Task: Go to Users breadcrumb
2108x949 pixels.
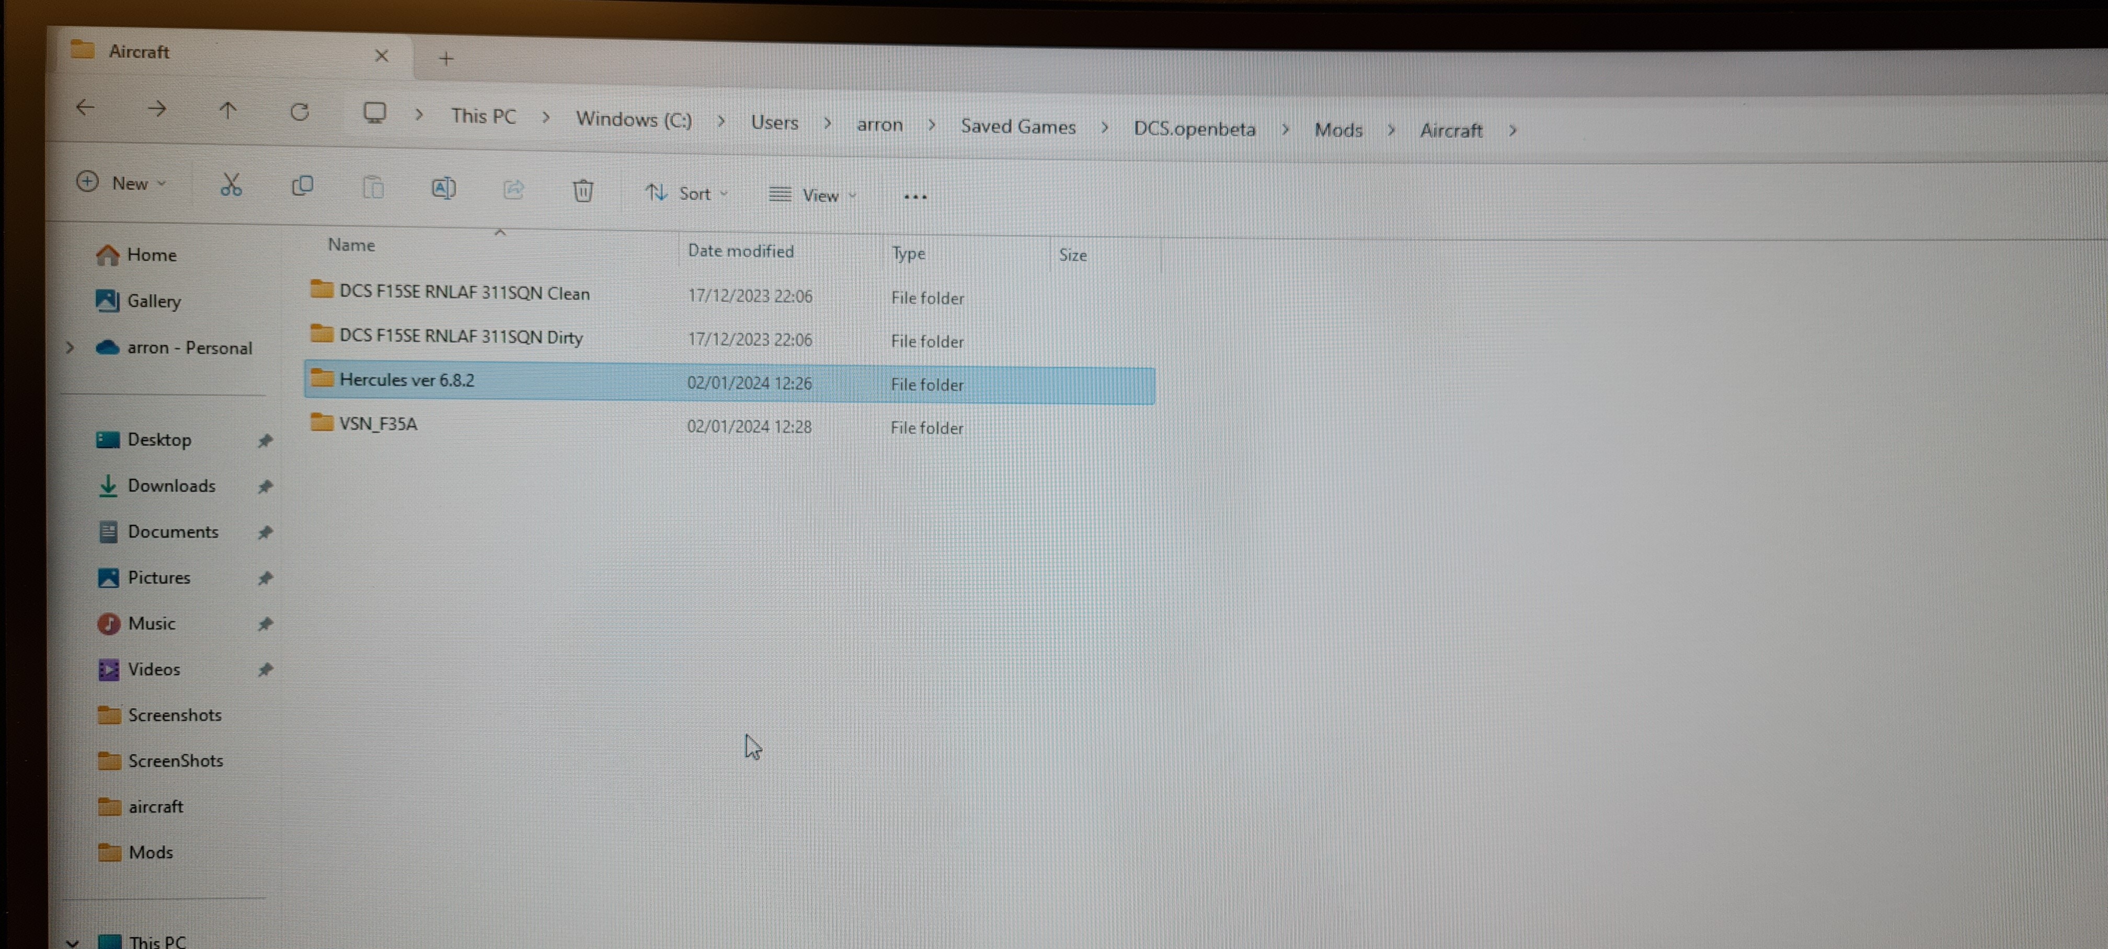Action: pos(774,123)
